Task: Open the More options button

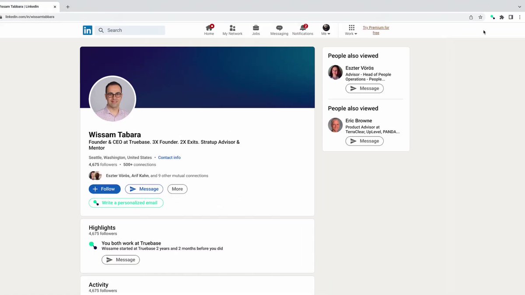Action: 177,189
